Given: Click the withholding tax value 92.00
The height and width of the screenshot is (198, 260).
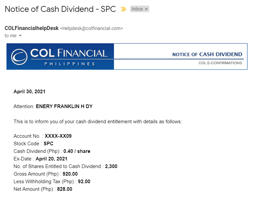Looking at the screenshot, I should [84, 182].
